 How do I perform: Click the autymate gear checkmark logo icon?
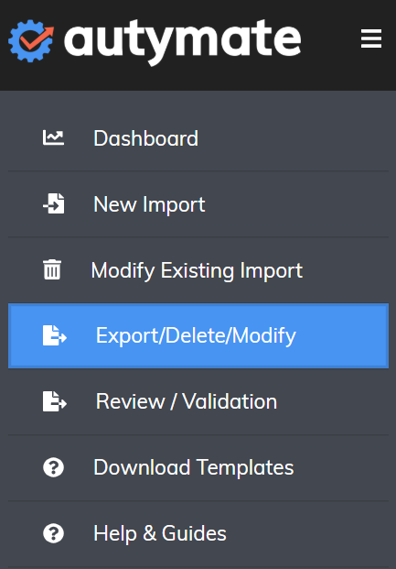31,40
